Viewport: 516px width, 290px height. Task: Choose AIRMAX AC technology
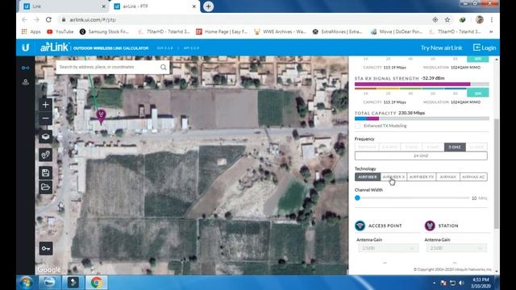473,177
